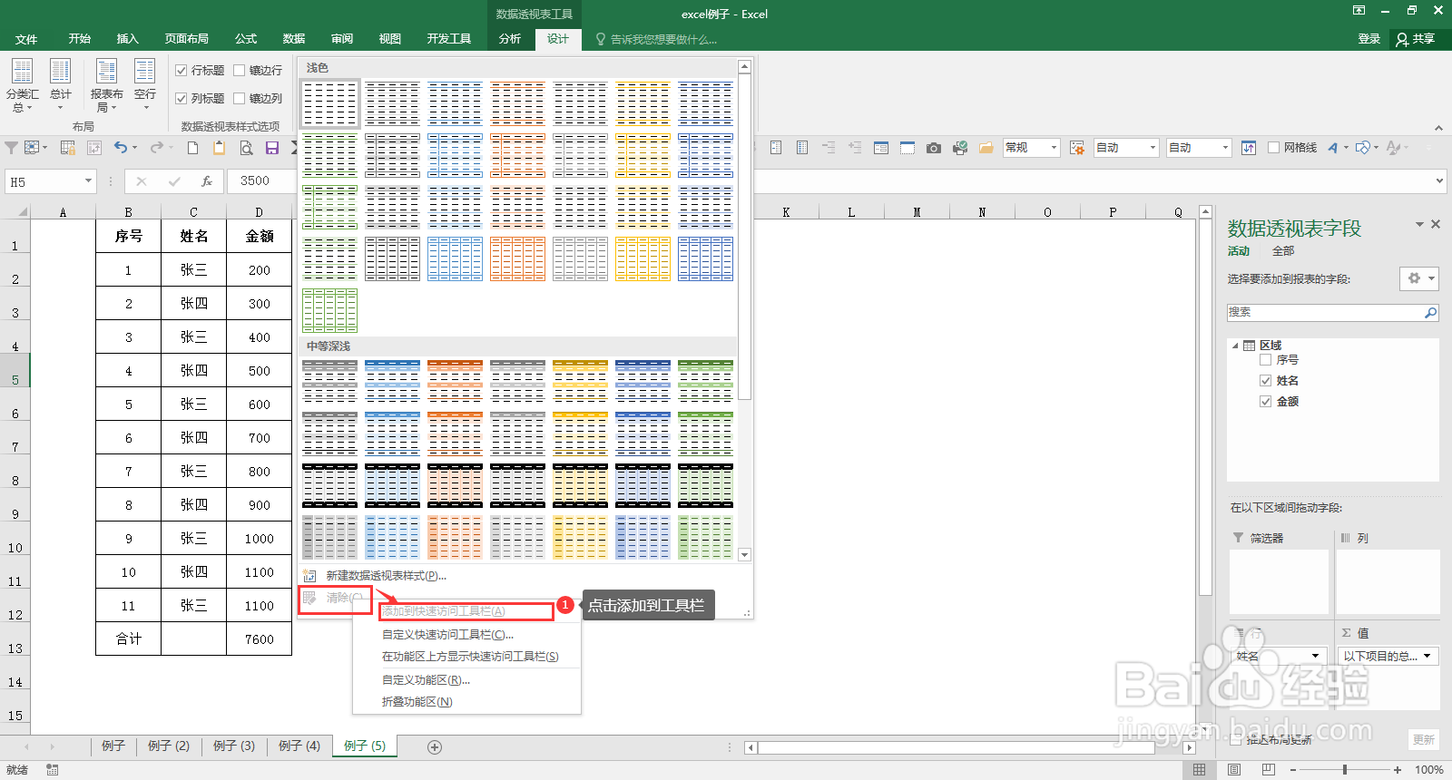Click the macro record icon in status bar
1452x780 pixels.
coord(53,770)
